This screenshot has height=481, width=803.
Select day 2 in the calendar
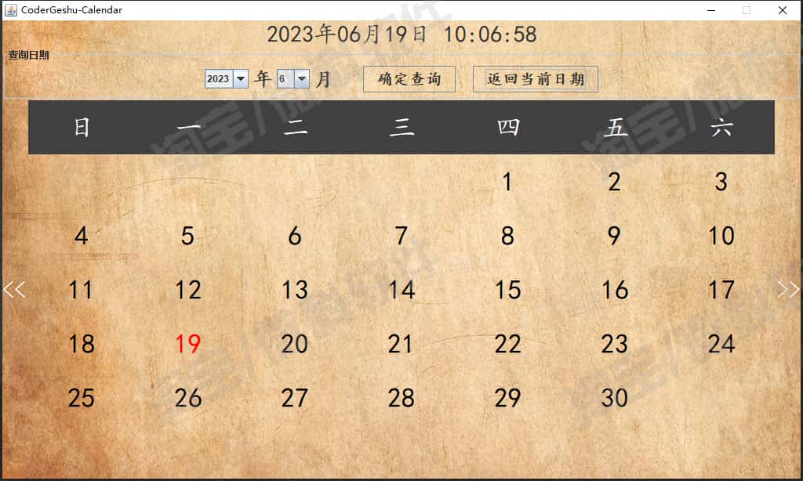[615, 183]
